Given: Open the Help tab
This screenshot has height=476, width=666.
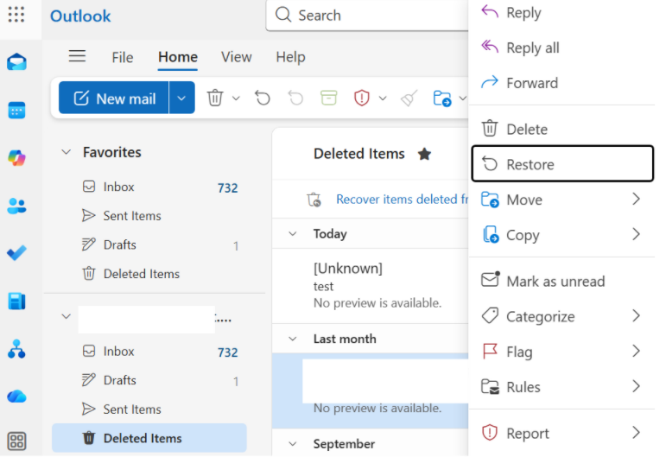Looking at the screenshot, I should tap(290, 57).
